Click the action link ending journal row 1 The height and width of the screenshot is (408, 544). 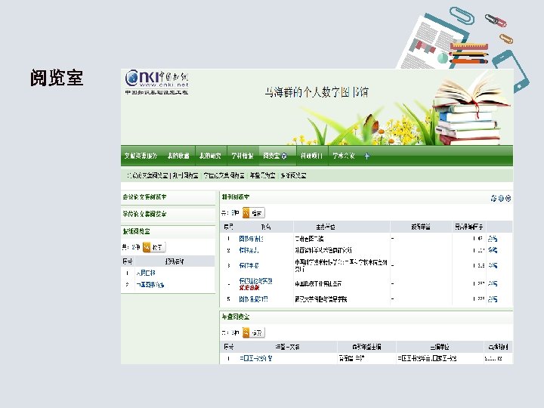pyautogui.click(x=493, y=239)
